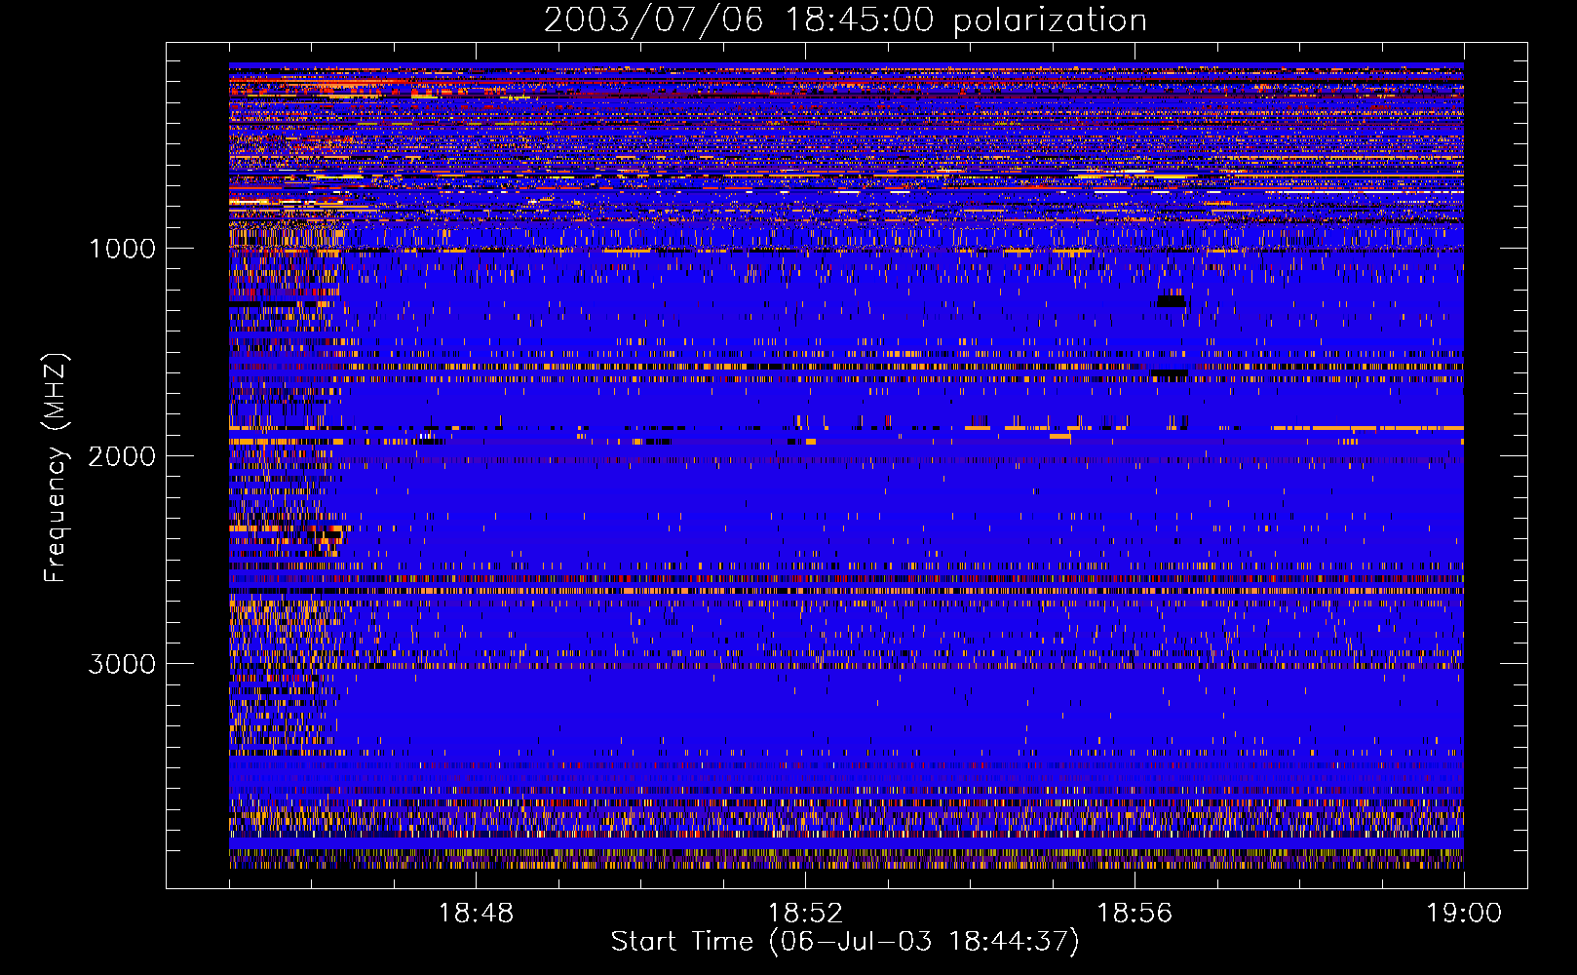Click the short orange dash just above 2000 MHz
Image resolution: width=1577 pixels, height=975 pixels.
(x=1059, y=437)
